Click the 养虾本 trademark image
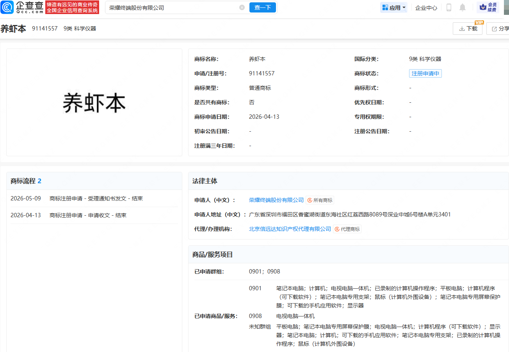Screen dimensions: 509x352 click(x=94, y=102)
